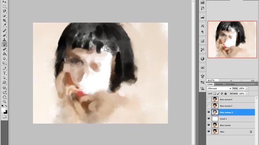Screen dimensions: 259x145
Task: Select the Healing Brush tool
Action: 4,31
